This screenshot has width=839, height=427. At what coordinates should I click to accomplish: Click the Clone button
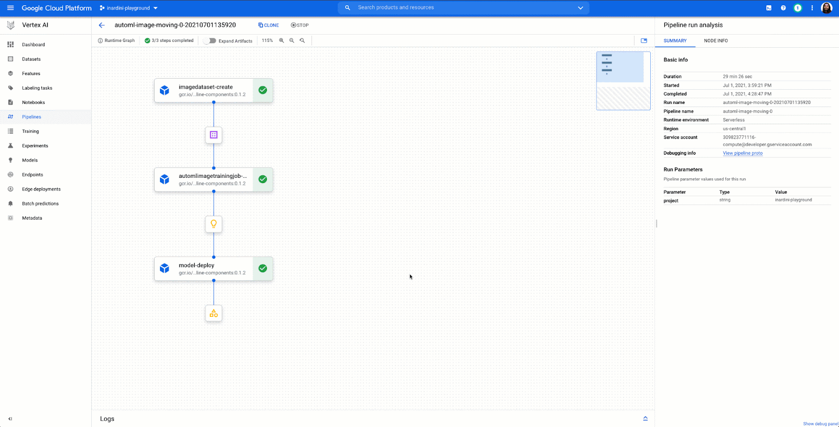click(268, 25)
